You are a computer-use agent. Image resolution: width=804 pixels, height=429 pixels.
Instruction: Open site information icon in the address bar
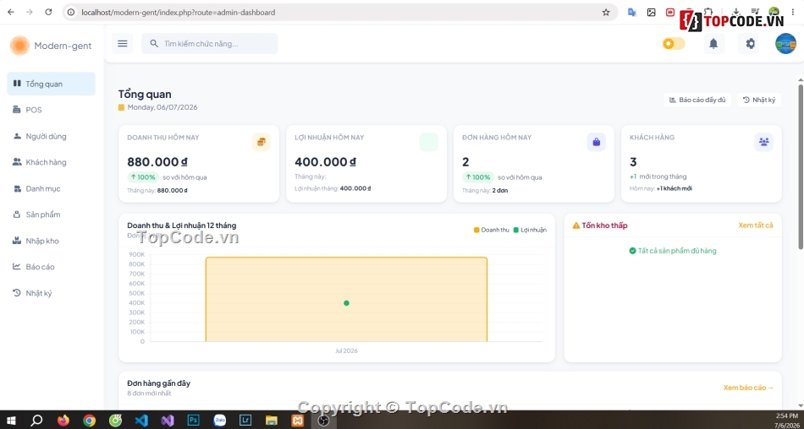pyautogui.click(x=71, y=13)
